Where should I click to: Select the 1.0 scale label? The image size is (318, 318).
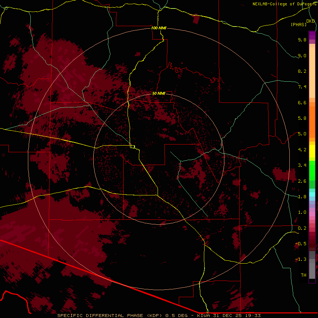point(302,212)
